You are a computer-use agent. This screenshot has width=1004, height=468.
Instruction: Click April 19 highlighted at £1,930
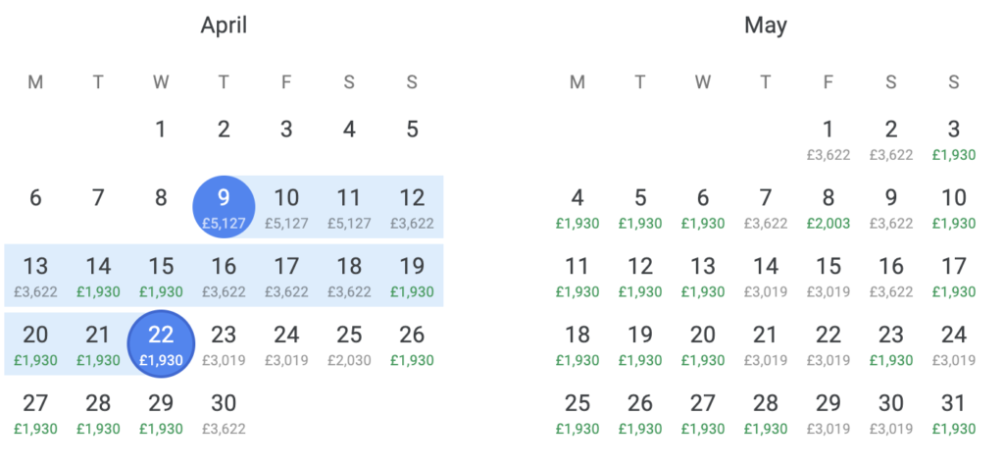(412, 276)
